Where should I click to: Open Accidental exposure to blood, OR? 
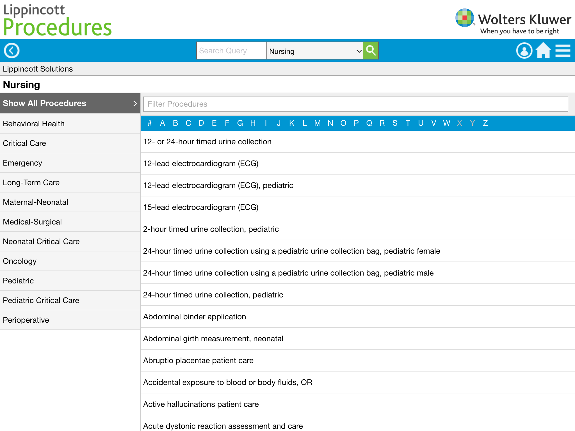[358, 382]
